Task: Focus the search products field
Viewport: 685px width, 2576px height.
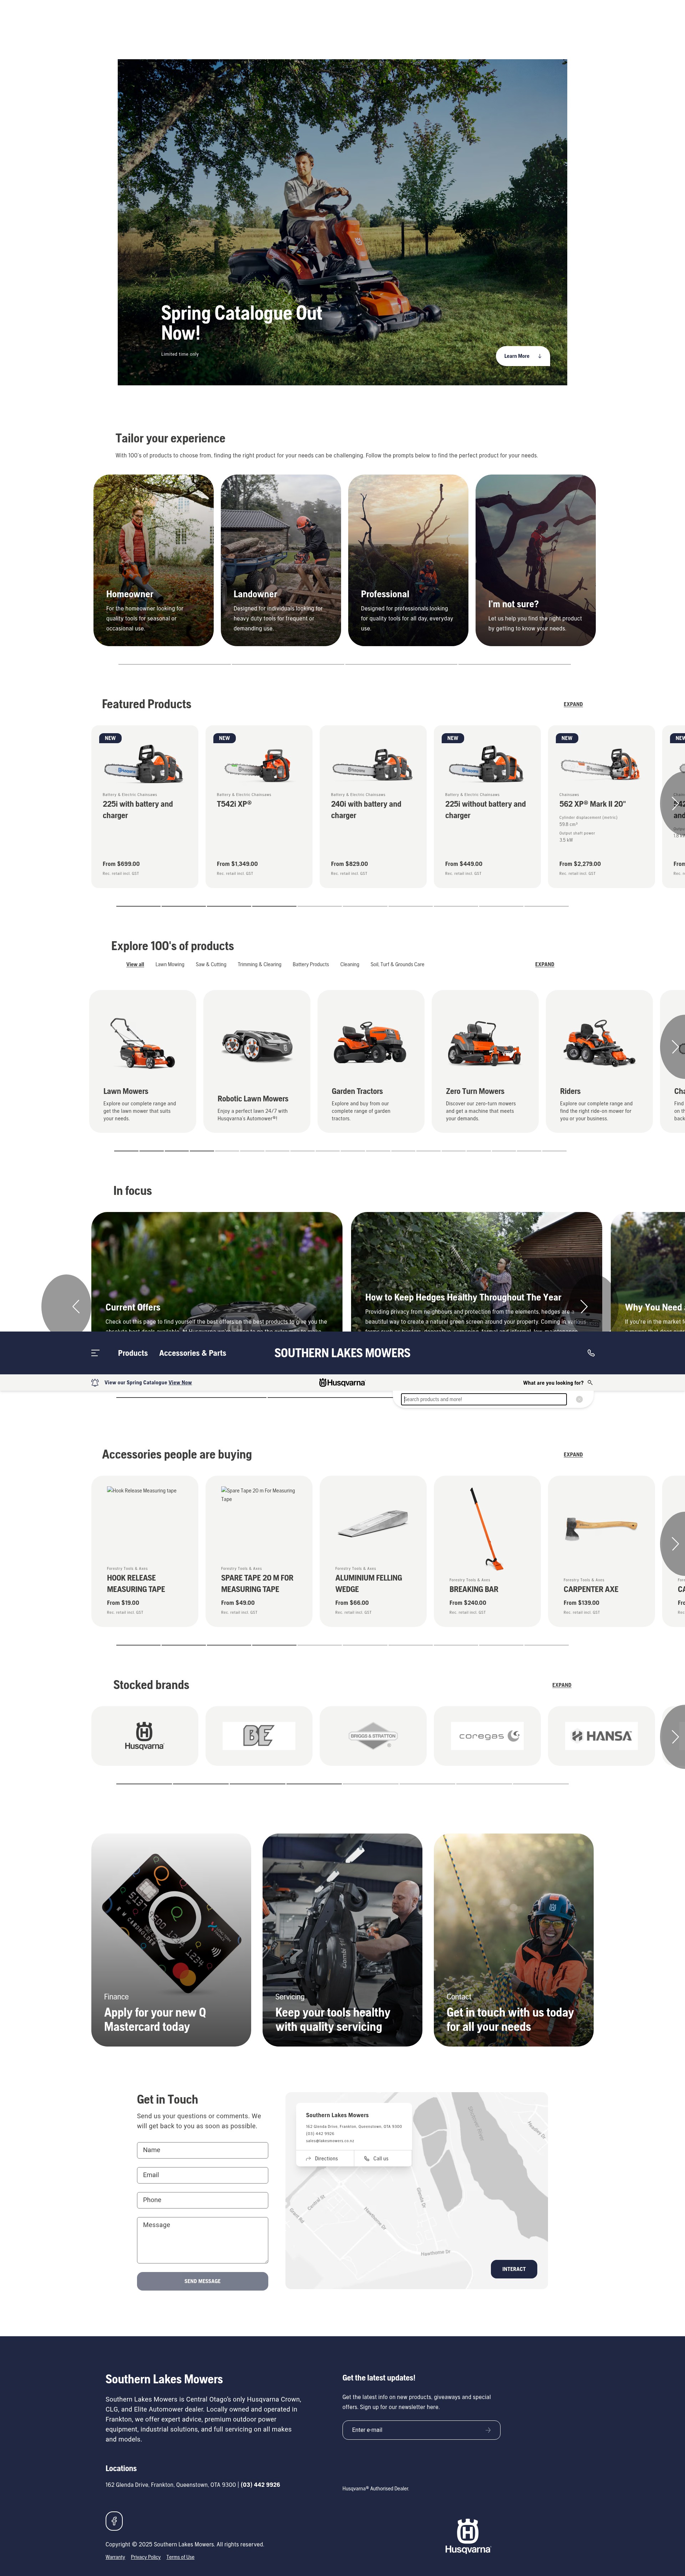Action: coord(484,1399)
